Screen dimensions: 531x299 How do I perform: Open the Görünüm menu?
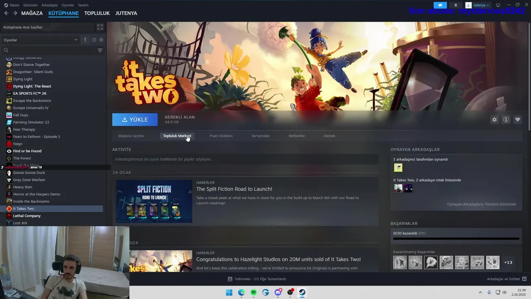click(x=30, y=5)
